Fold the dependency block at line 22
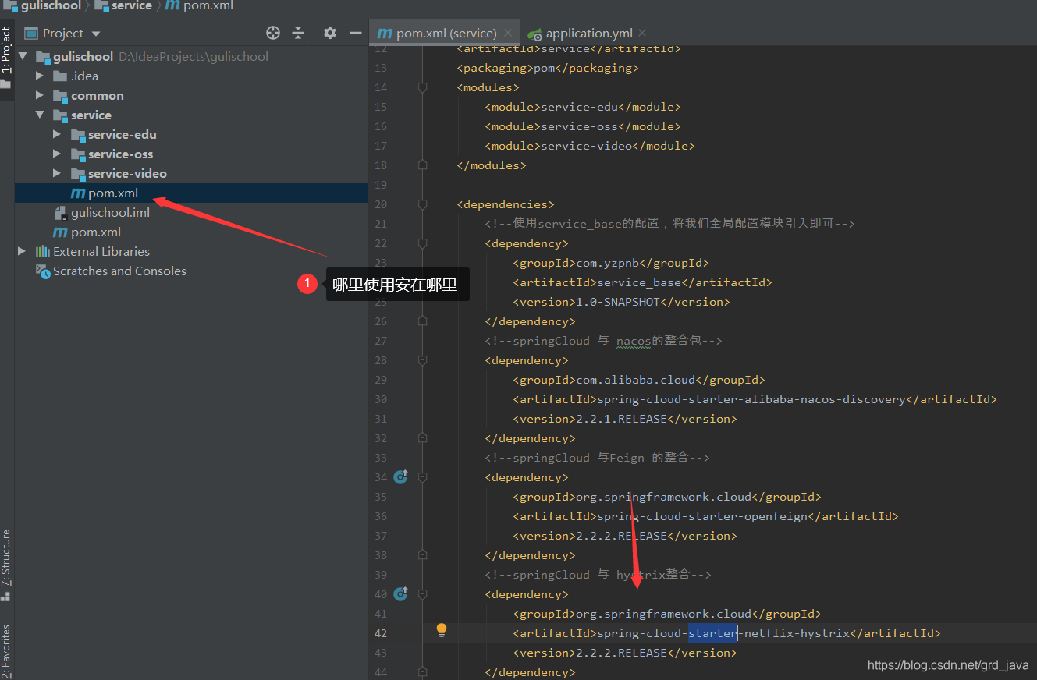Viewport: 1037px width, 680px height. 422,243
